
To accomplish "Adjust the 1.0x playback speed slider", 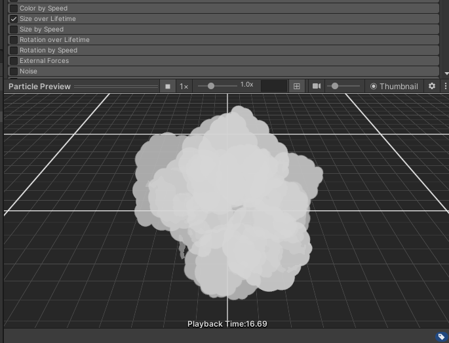I will 211,86.
